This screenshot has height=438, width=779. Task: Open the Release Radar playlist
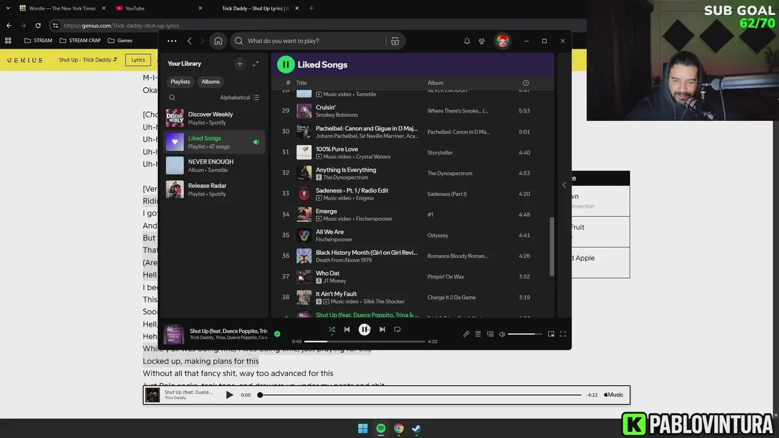click(x=214, y=189)
